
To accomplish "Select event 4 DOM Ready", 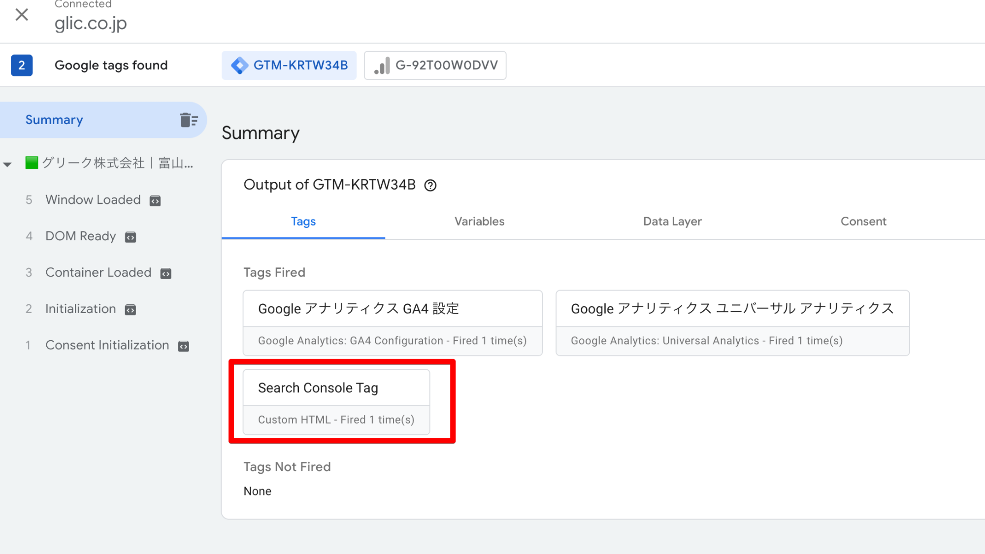I will (x=80, y=236).
